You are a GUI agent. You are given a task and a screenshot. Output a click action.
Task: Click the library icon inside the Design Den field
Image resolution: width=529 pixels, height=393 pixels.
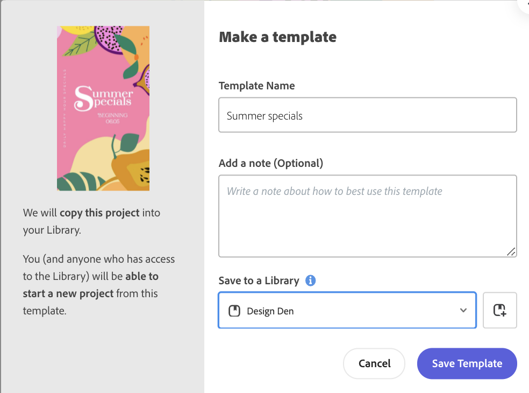(x=234, y=311)
